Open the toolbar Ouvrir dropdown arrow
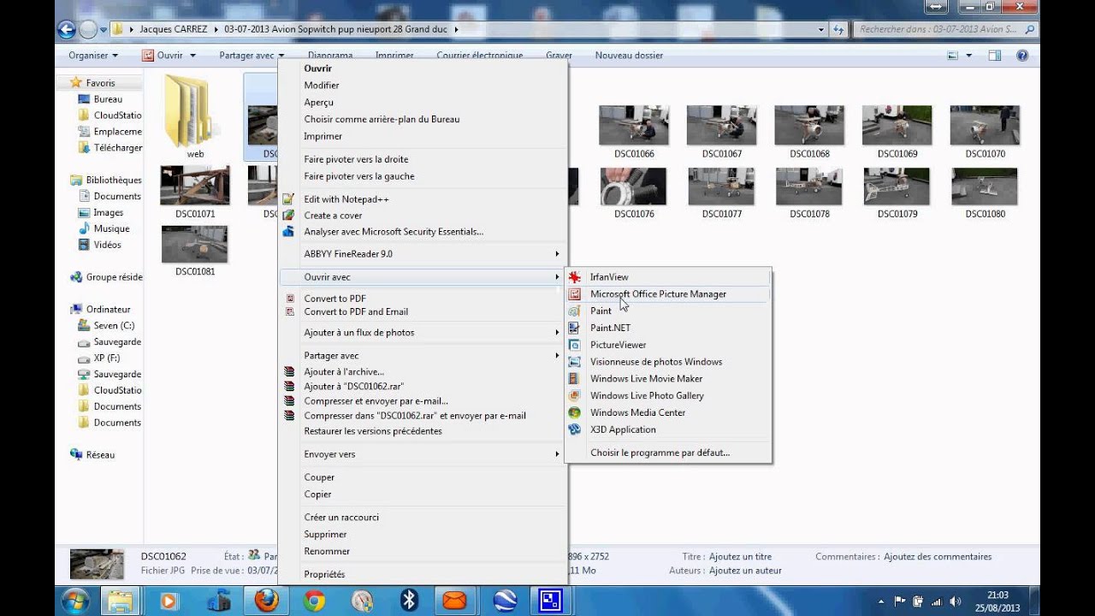This screenshot has width=1095, height=616. [x=192, y=56]
